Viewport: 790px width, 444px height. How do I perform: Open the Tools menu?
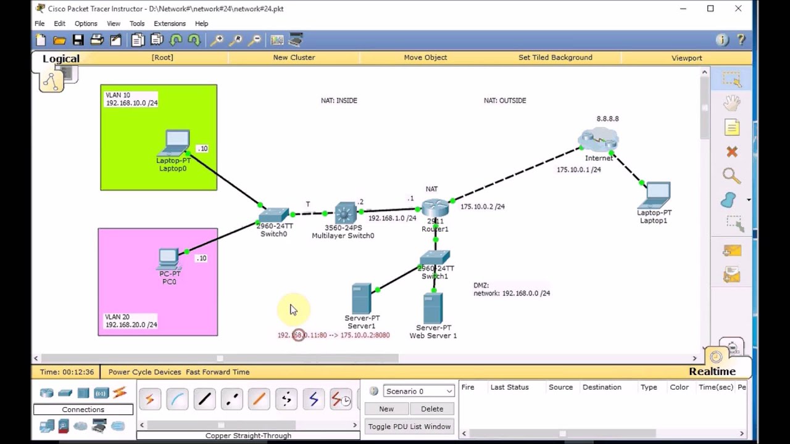tap(137, 23)
